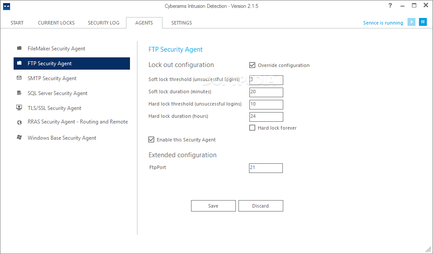Click the FTP Security Agent folder icon
Image resolution: width=433 pixels, height=254 pixels.
coord(19,63)
